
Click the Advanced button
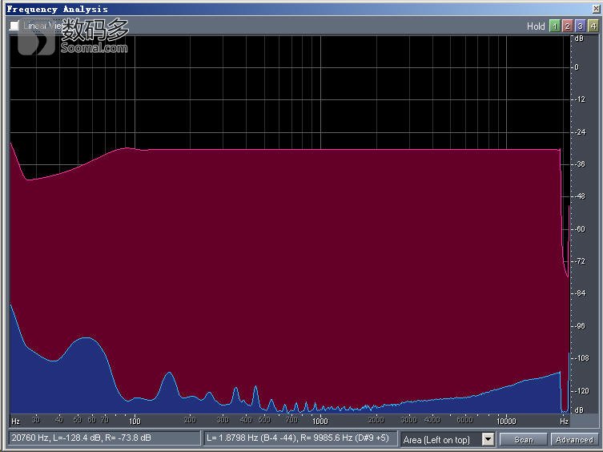pos(574,439)
